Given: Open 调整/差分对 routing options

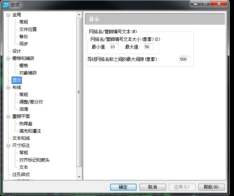Looking at the screenshot, I should click(31, 102).
